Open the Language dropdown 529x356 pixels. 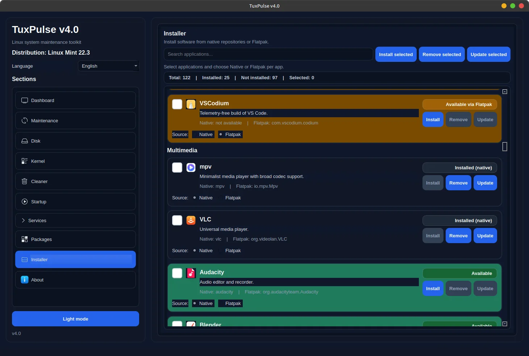[x=108, y=66]
